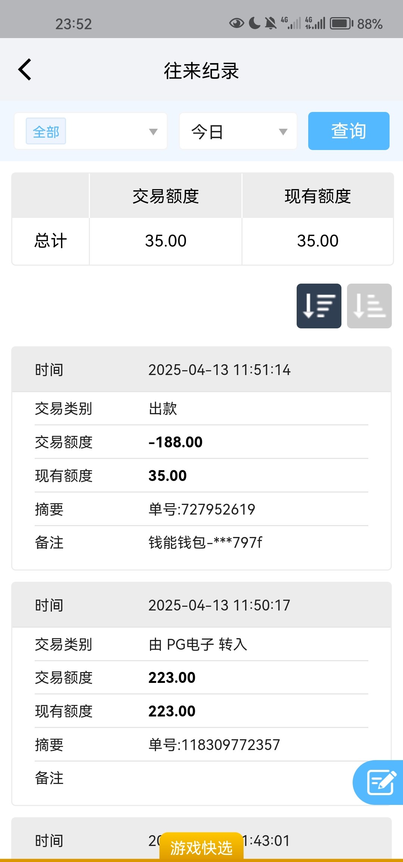Select the 现有额度 column header
This screenshot has width=403, height=862.
(318, 196)
